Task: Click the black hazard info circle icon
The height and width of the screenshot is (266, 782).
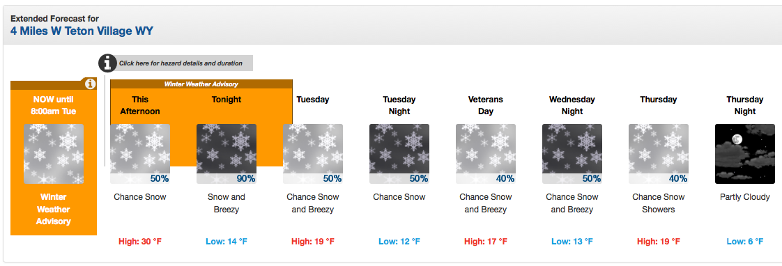Action: (107, 63)
